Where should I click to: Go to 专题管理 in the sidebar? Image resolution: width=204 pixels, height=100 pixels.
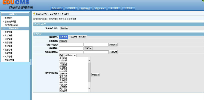(x=8, y=46)
